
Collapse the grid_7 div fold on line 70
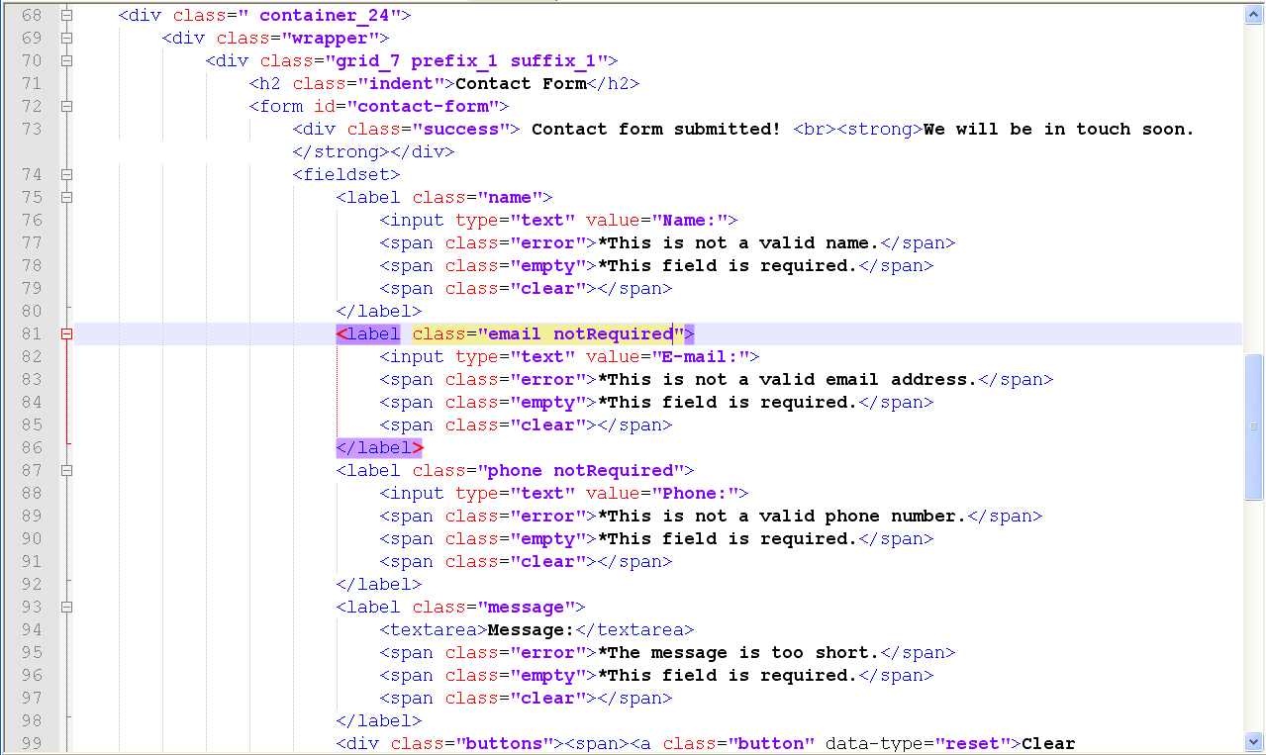pos(66,61)
